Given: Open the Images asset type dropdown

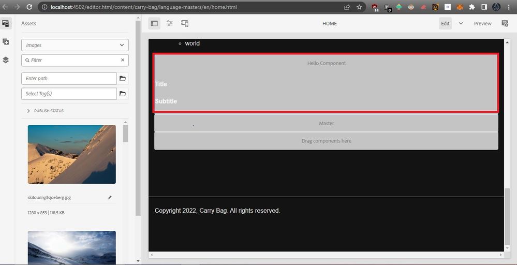Looking at the screenshot, I should (75, 45).
